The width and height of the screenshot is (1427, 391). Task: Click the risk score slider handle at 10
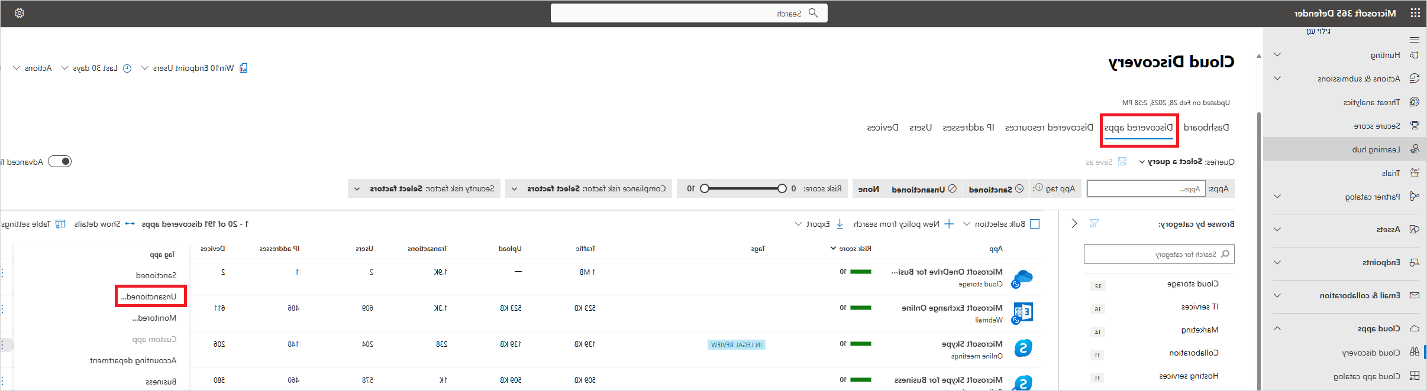(x=704, y=188)
